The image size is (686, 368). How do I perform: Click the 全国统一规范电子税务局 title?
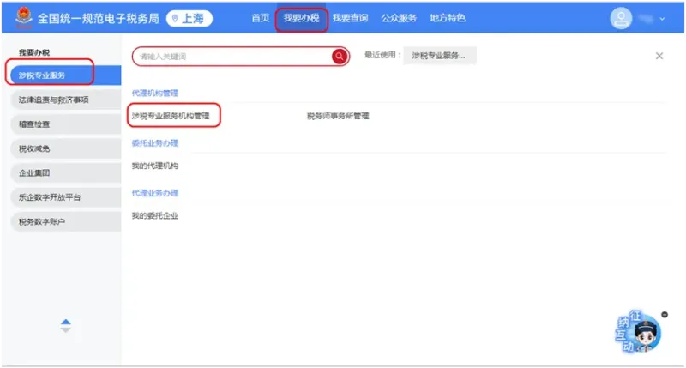[x=98, y=18]
